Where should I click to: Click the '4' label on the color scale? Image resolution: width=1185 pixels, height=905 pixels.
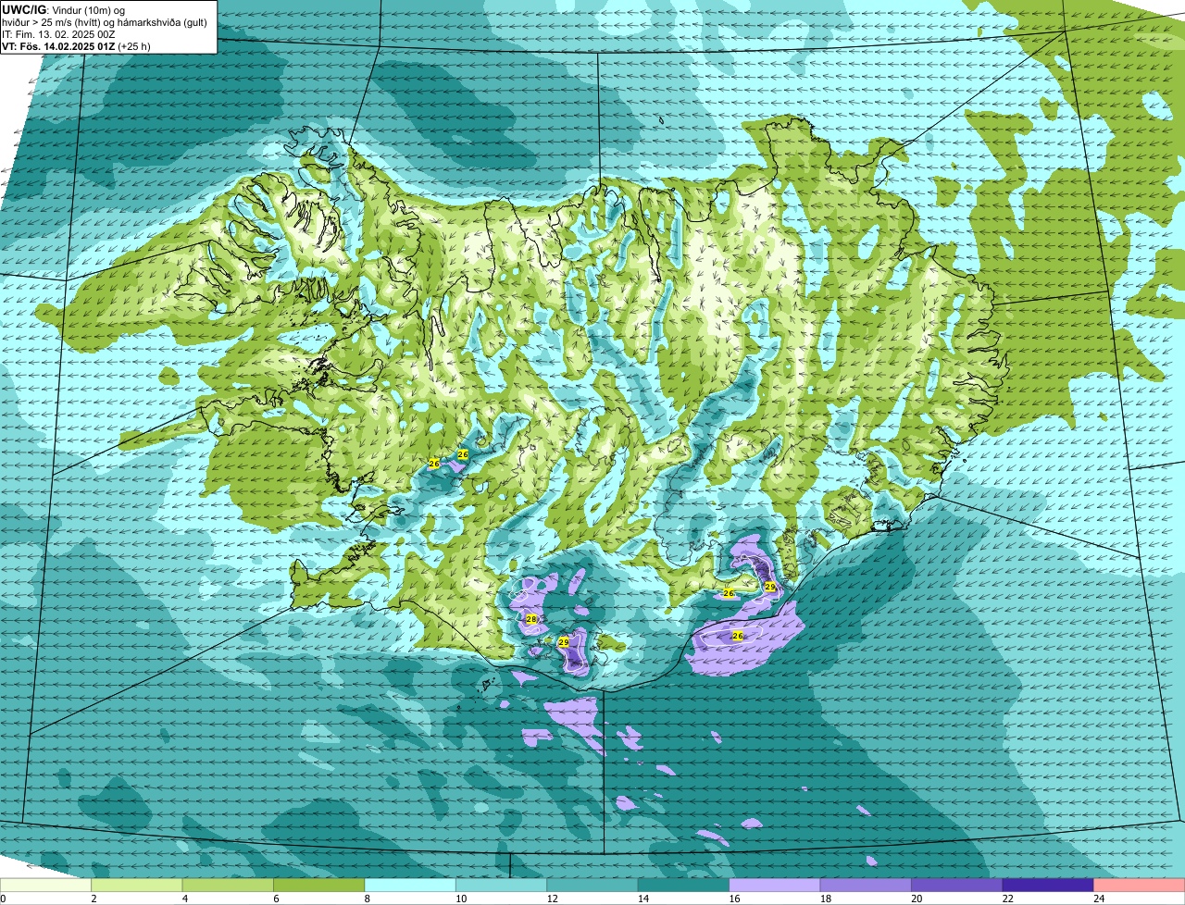[x=184, y=899]
